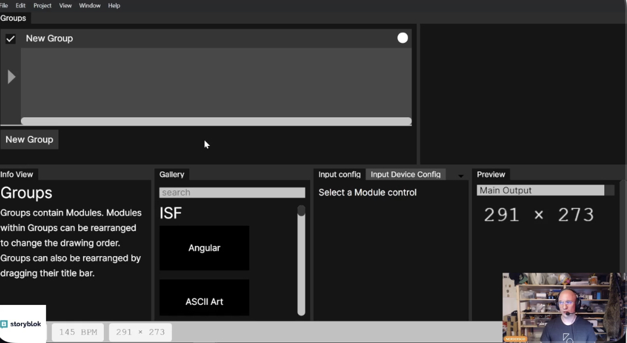Open the Window menu
This screenshot has height=343, width=627.
click(x=89, y=5)
